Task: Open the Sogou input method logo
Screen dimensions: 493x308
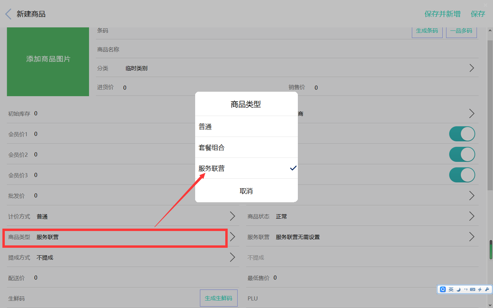Action: click(x=443, y=290)
